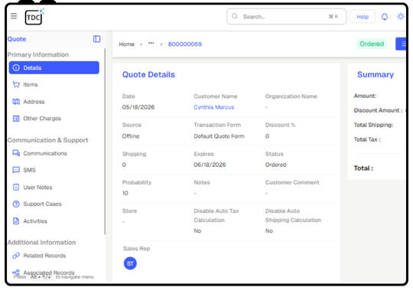Toggle light theme sun icon

[x=401, y=17]
